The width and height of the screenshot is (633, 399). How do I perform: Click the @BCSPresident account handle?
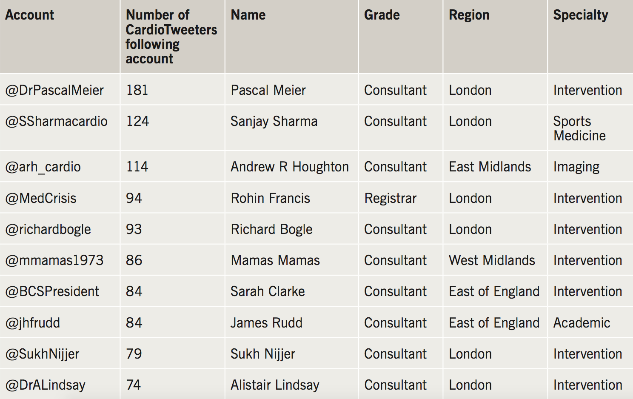click(x=52, y=291)
